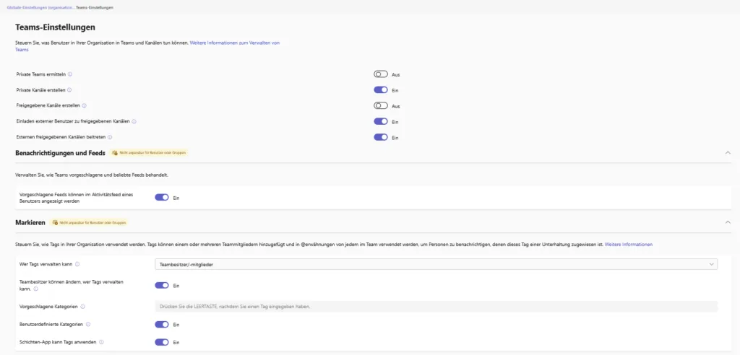Collapse the Benachrichtigungen und Feeds section
The image size is (740, 355).
pos(728,153)
